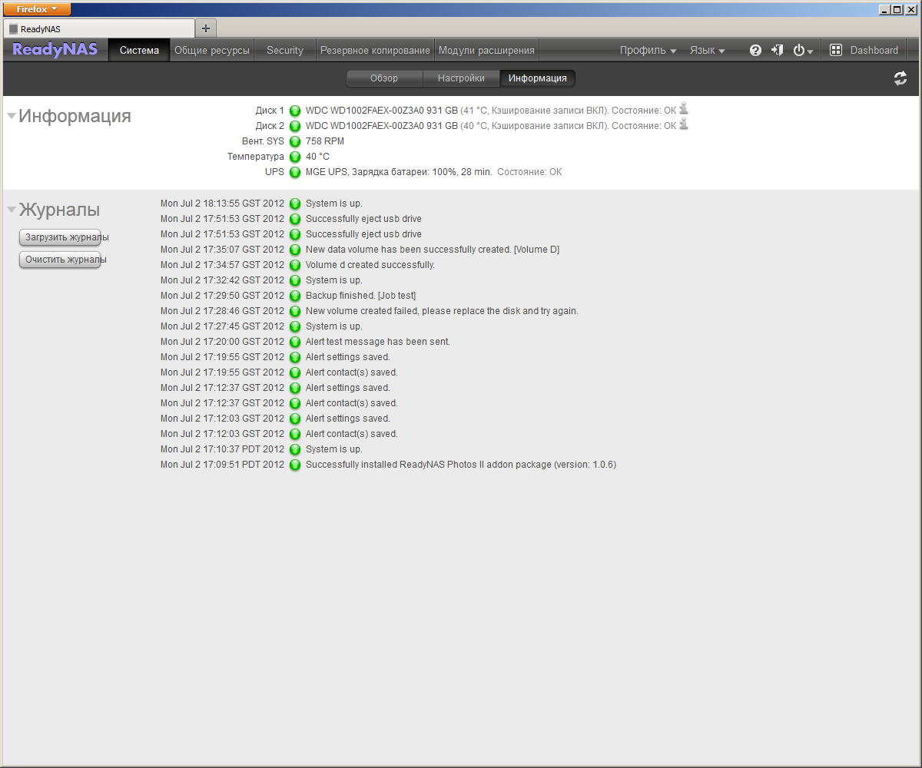Switch to the Настройки sub-tab
This screenshot has height=768, width=922.
(461, 78)
